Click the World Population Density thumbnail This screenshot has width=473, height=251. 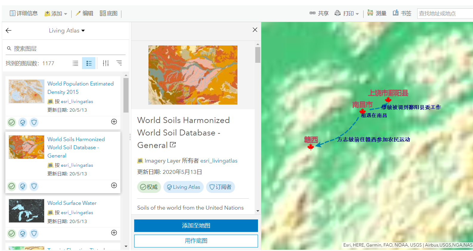(x=27, y=91)
